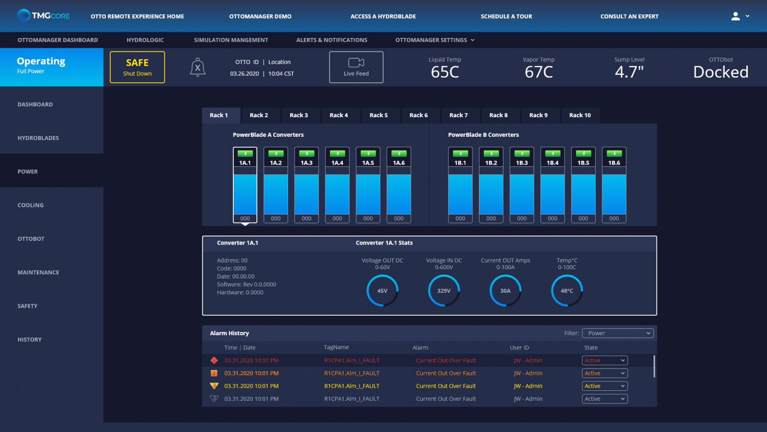Viewport: 767px width, 432px height.
Task: Click the green power icon on converter 1B.1
Action: tap(461, 154)
